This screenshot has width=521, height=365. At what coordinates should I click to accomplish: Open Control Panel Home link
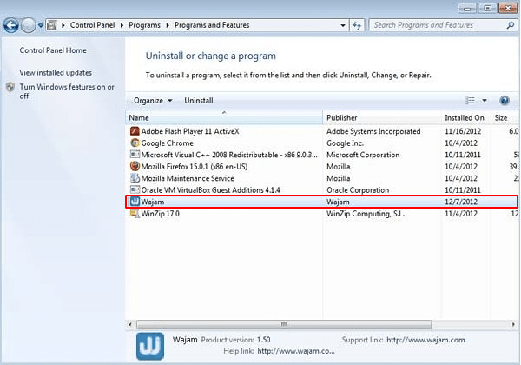53,50
